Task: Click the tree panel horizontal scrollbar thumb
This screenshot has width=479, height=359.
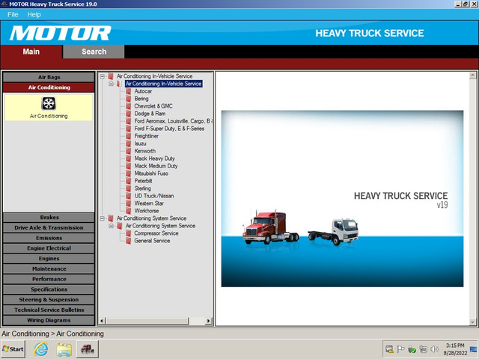Action: point(147,321)
